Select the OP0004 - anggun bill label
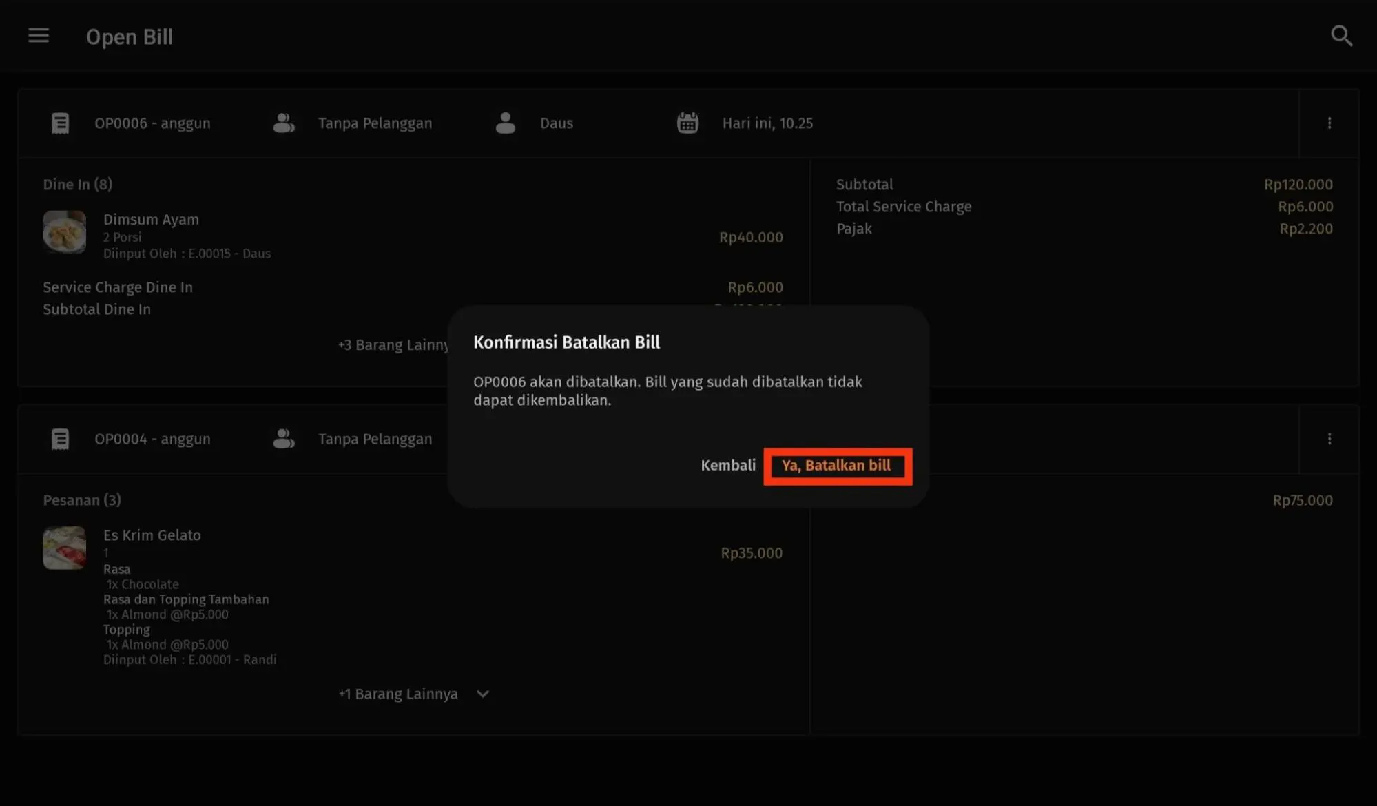 [152, 439]
